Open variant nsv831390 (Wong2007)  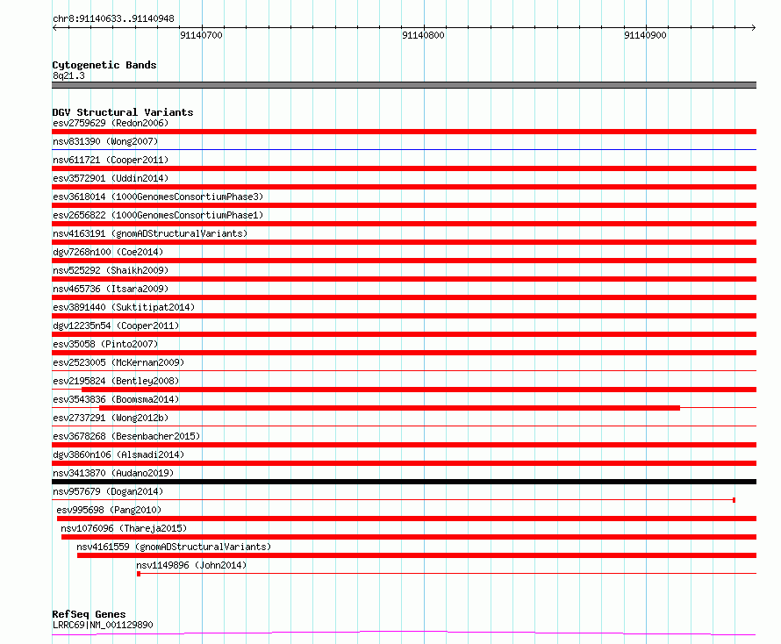(x=105, y=141)
